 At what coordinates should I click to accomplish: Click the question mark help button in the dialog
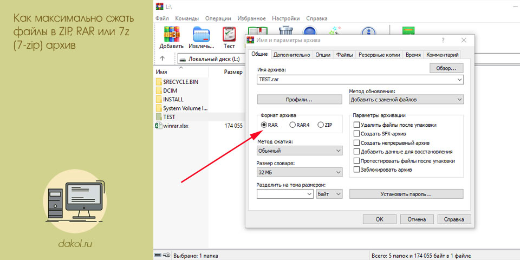(443, 40)
